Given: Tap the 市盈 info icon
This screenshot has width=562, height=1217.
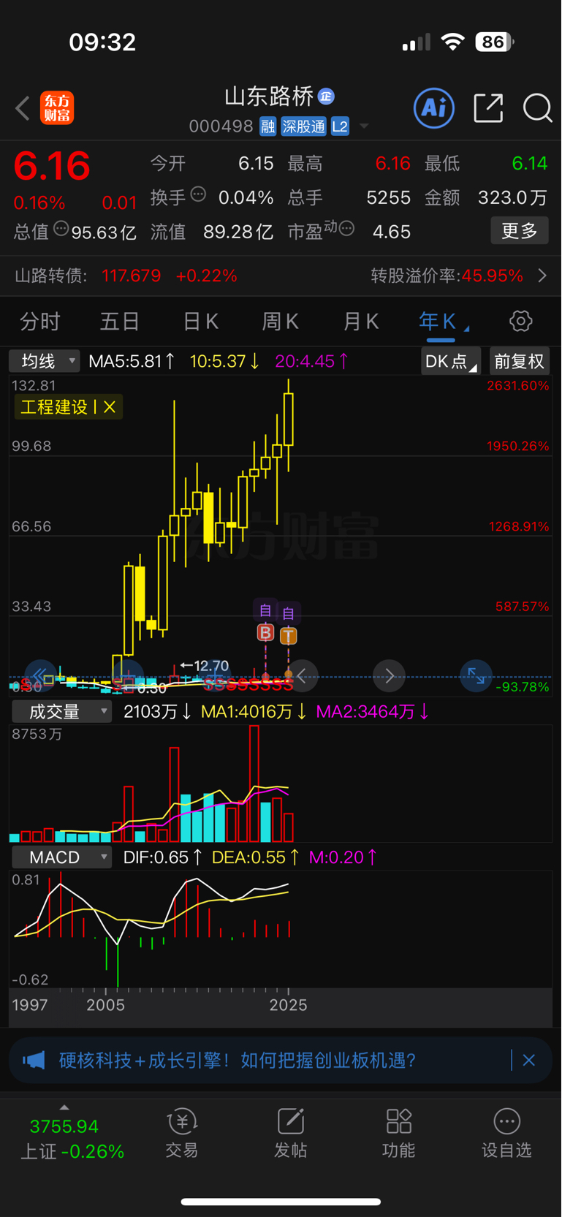Looking at the screenshot, I should 347,229.
